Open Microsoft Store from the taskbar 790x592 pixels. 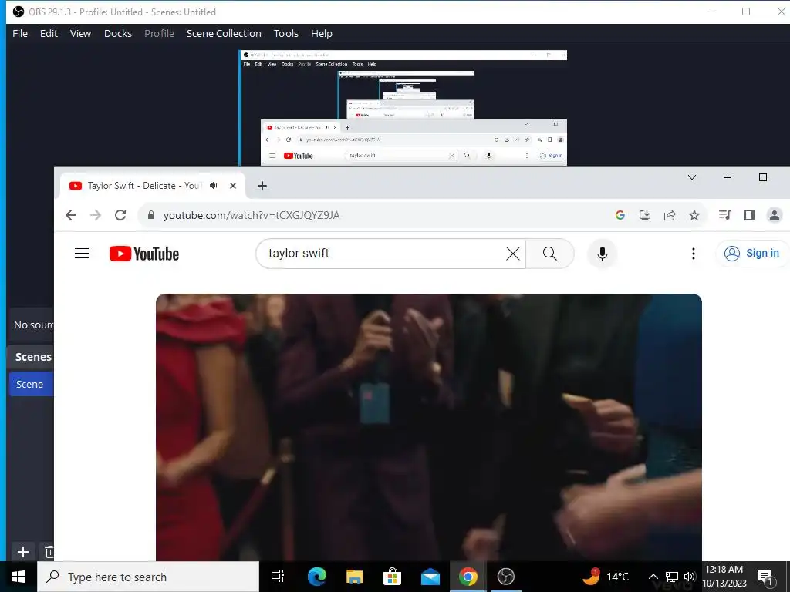392,577
